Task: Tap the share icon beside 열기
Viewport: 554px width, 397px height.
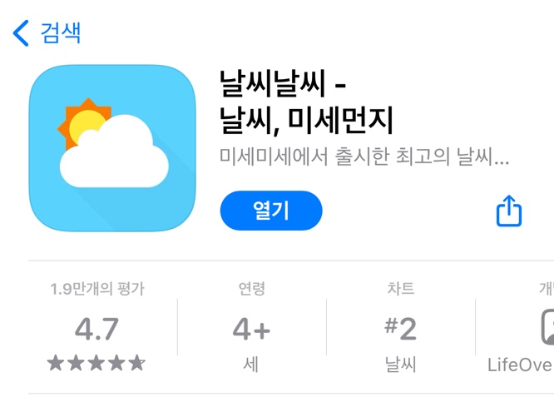Action: tap(509, 211)
